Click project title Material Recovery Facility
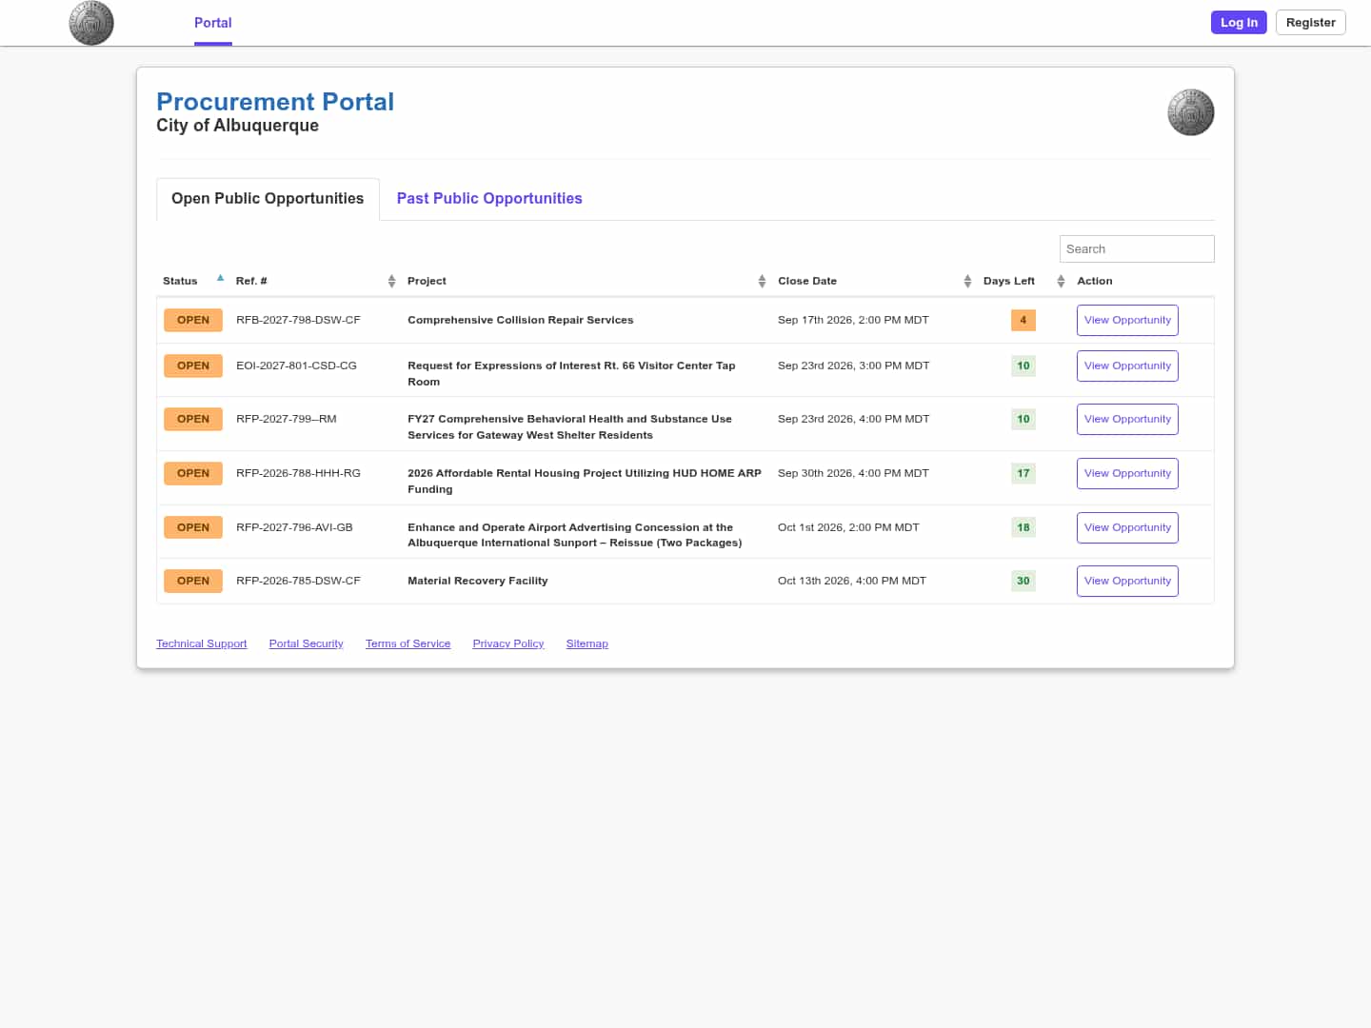 (477, 581)
